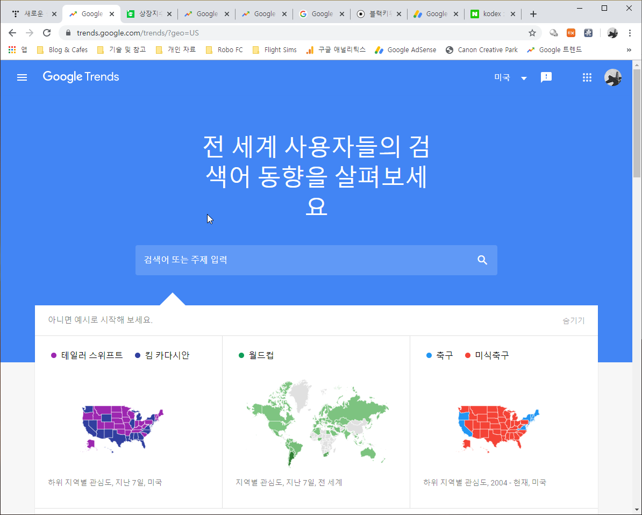
Task: Go forward in the browser
Action: (30, 33)
